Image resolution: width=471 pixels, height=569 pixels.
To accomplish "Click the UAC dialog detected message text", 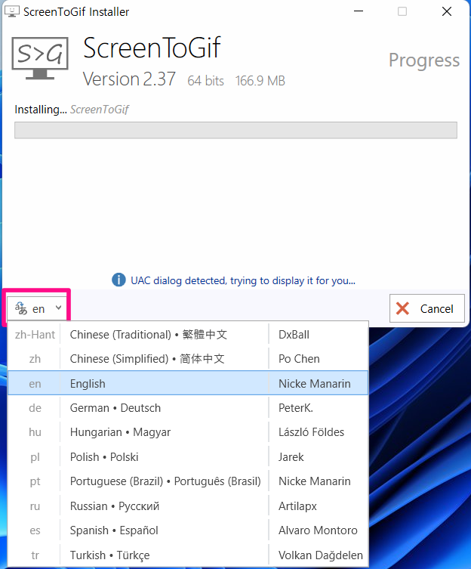I will pos(243,280).
